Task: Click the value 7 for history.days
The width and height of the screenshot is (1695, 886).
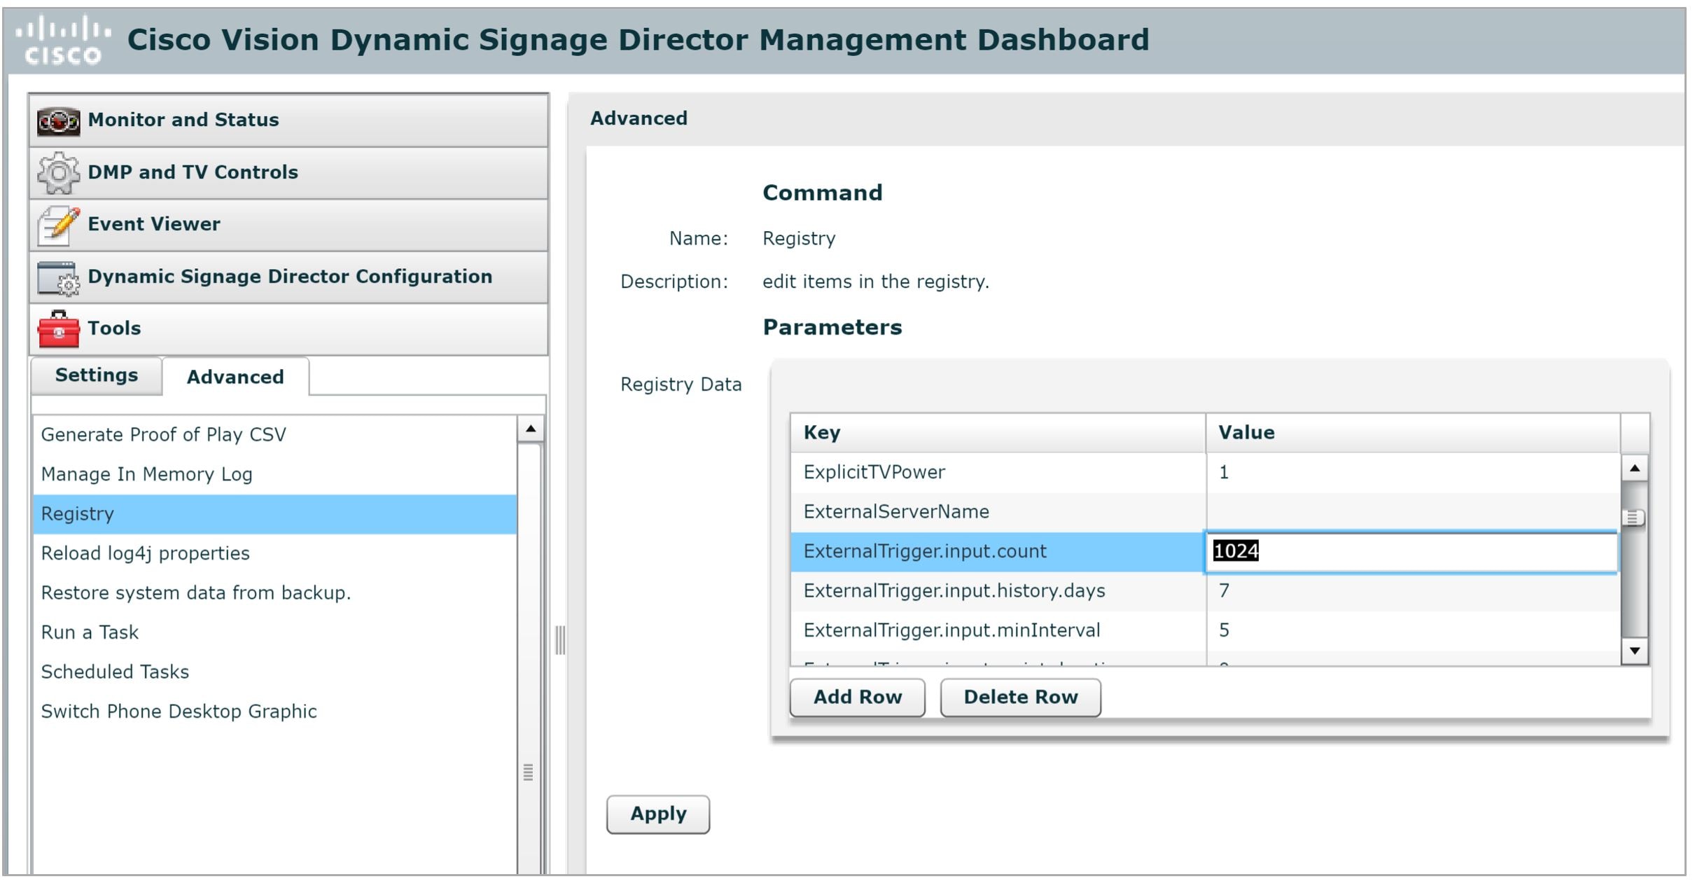Action: coord(1413,591)
